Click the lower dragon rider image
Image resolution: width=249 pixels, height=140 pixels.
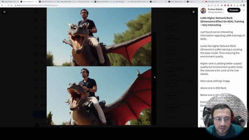(99, 96)
